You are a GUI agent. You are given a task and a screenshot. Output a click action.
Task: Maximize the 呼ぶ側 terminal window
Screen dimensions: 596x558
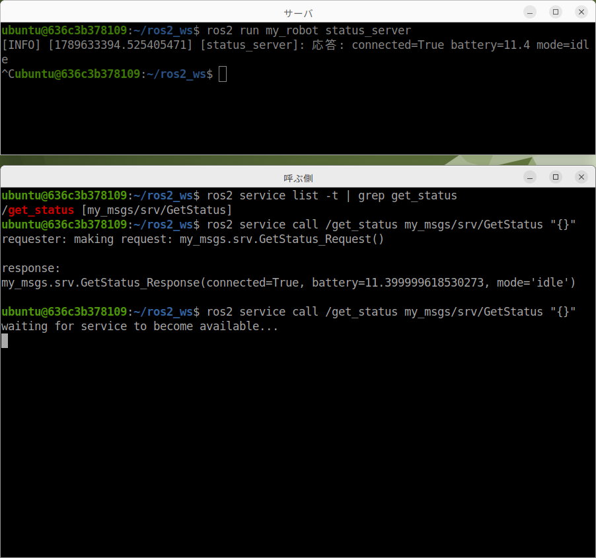point(556,177)
